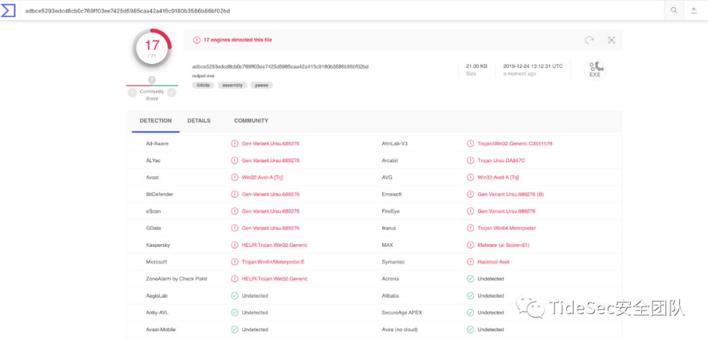Open the DETAILS tab

tap(199, 121)
